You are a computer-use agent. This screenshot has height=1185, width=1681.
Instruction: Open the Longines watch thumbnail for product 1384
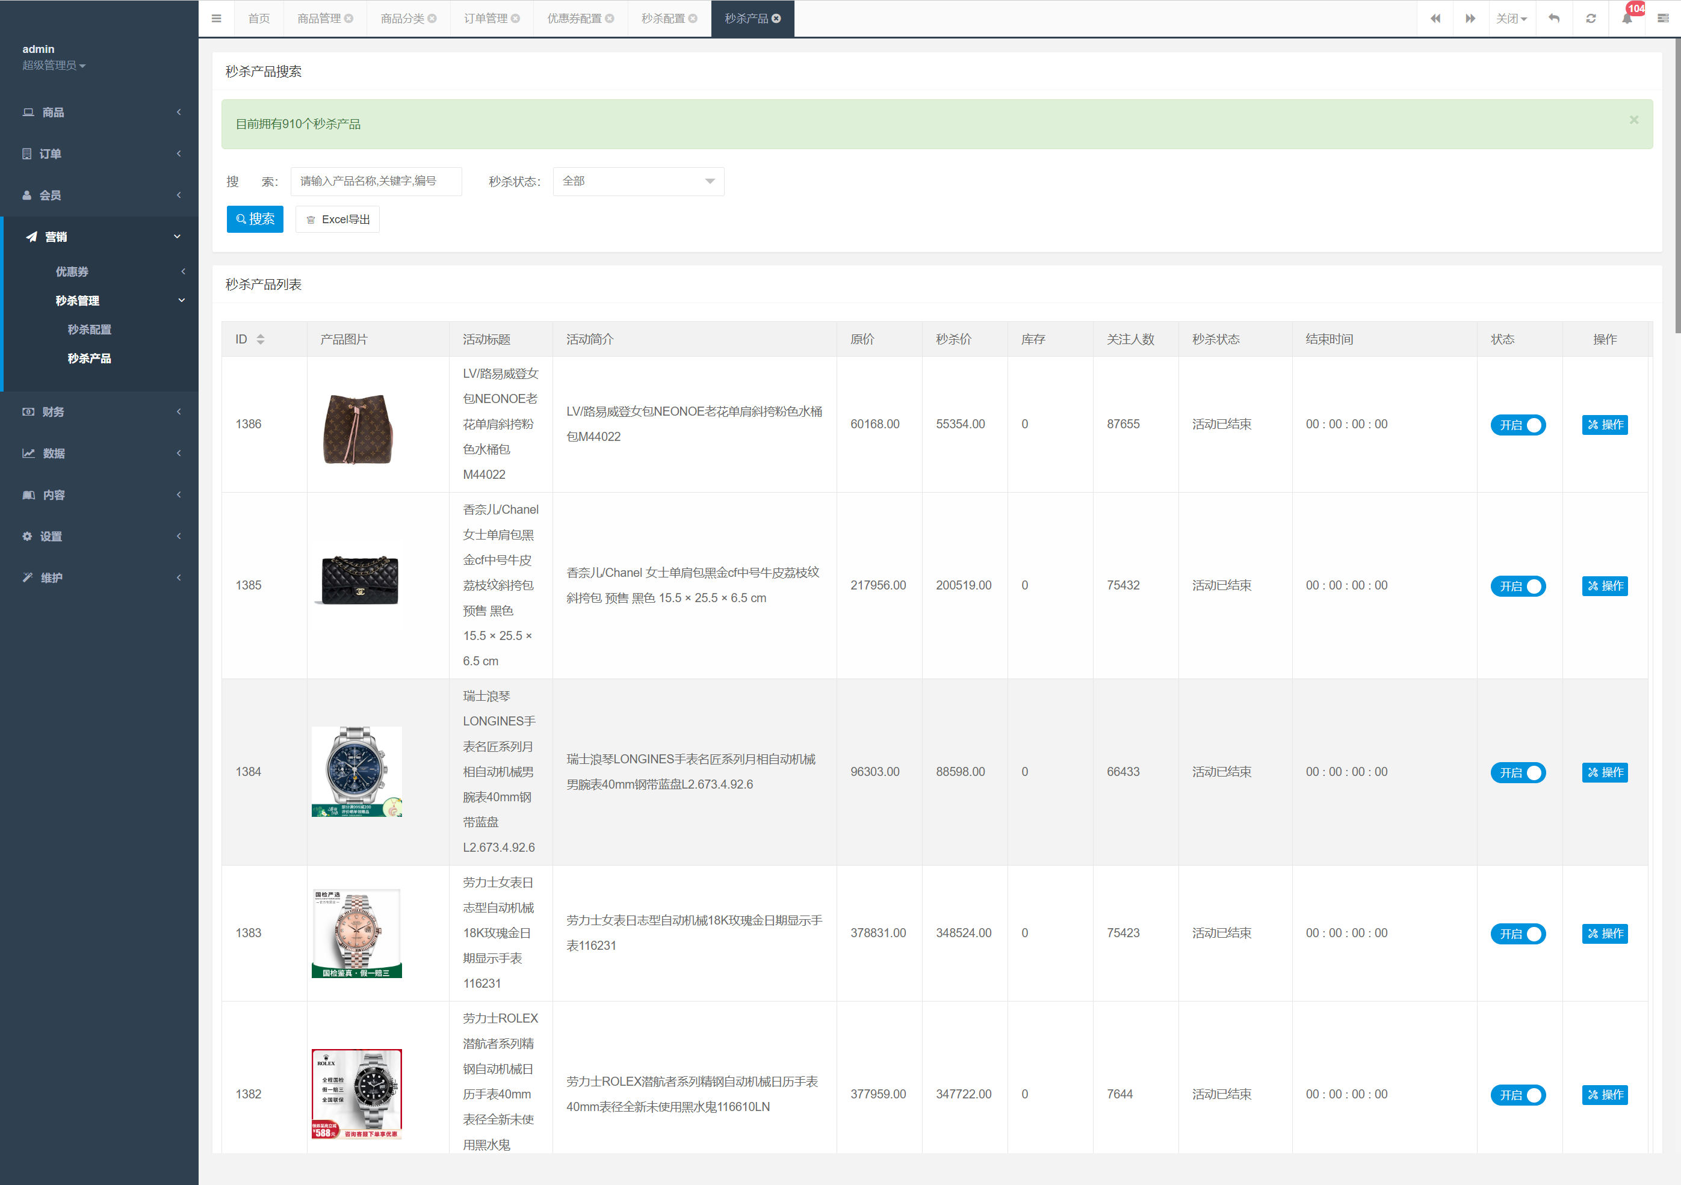356,772
